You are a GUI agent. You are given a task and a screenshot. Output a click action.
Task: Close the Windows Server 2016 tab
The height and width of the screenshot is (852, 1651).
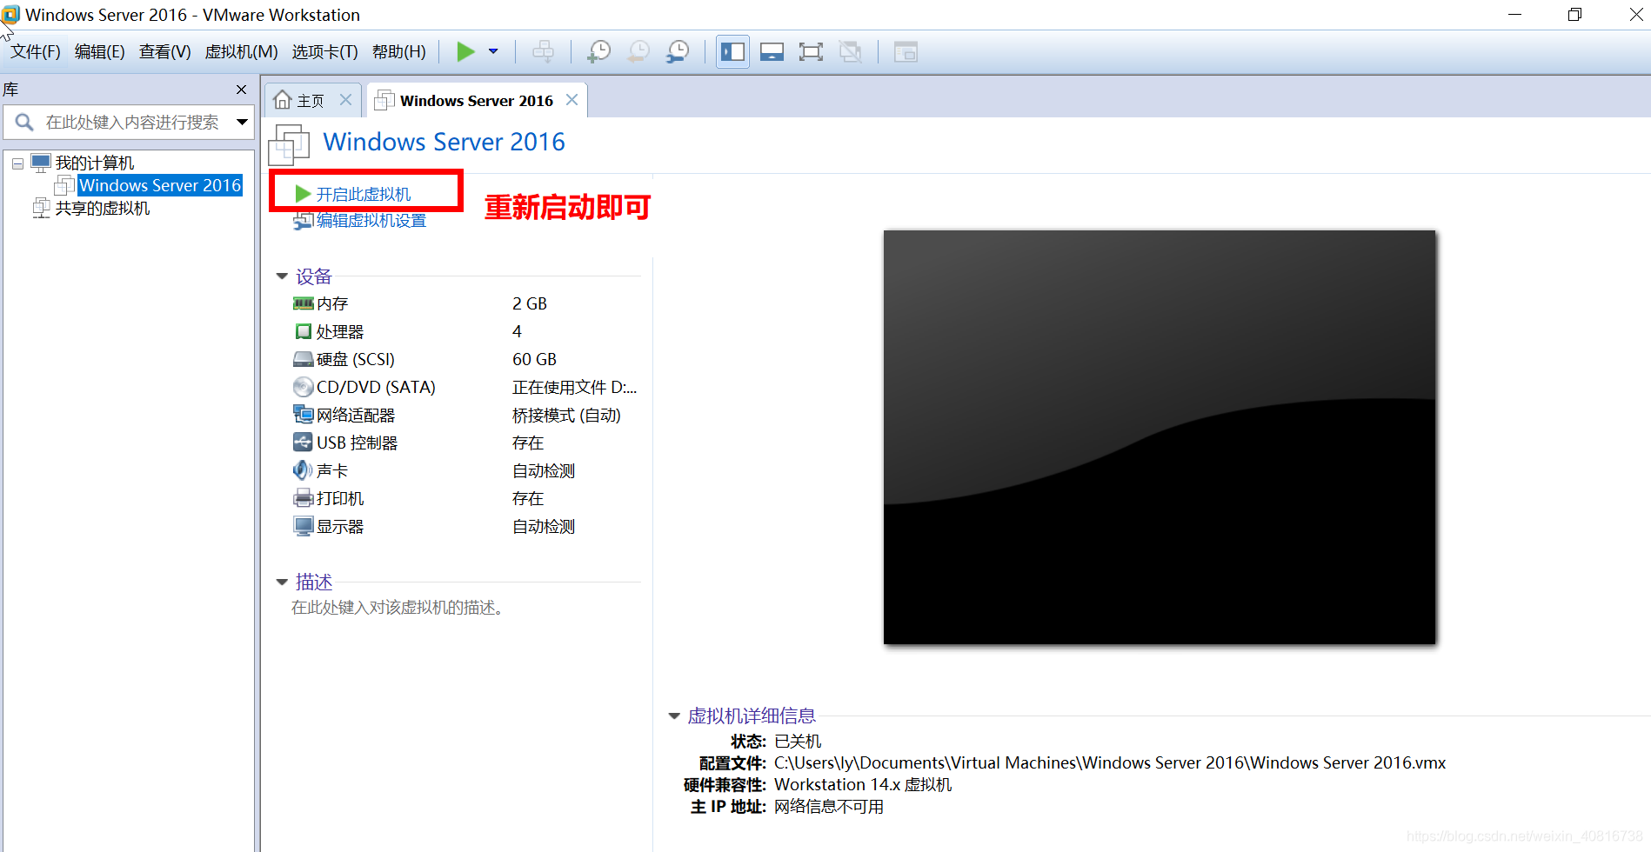coord(571,100)
